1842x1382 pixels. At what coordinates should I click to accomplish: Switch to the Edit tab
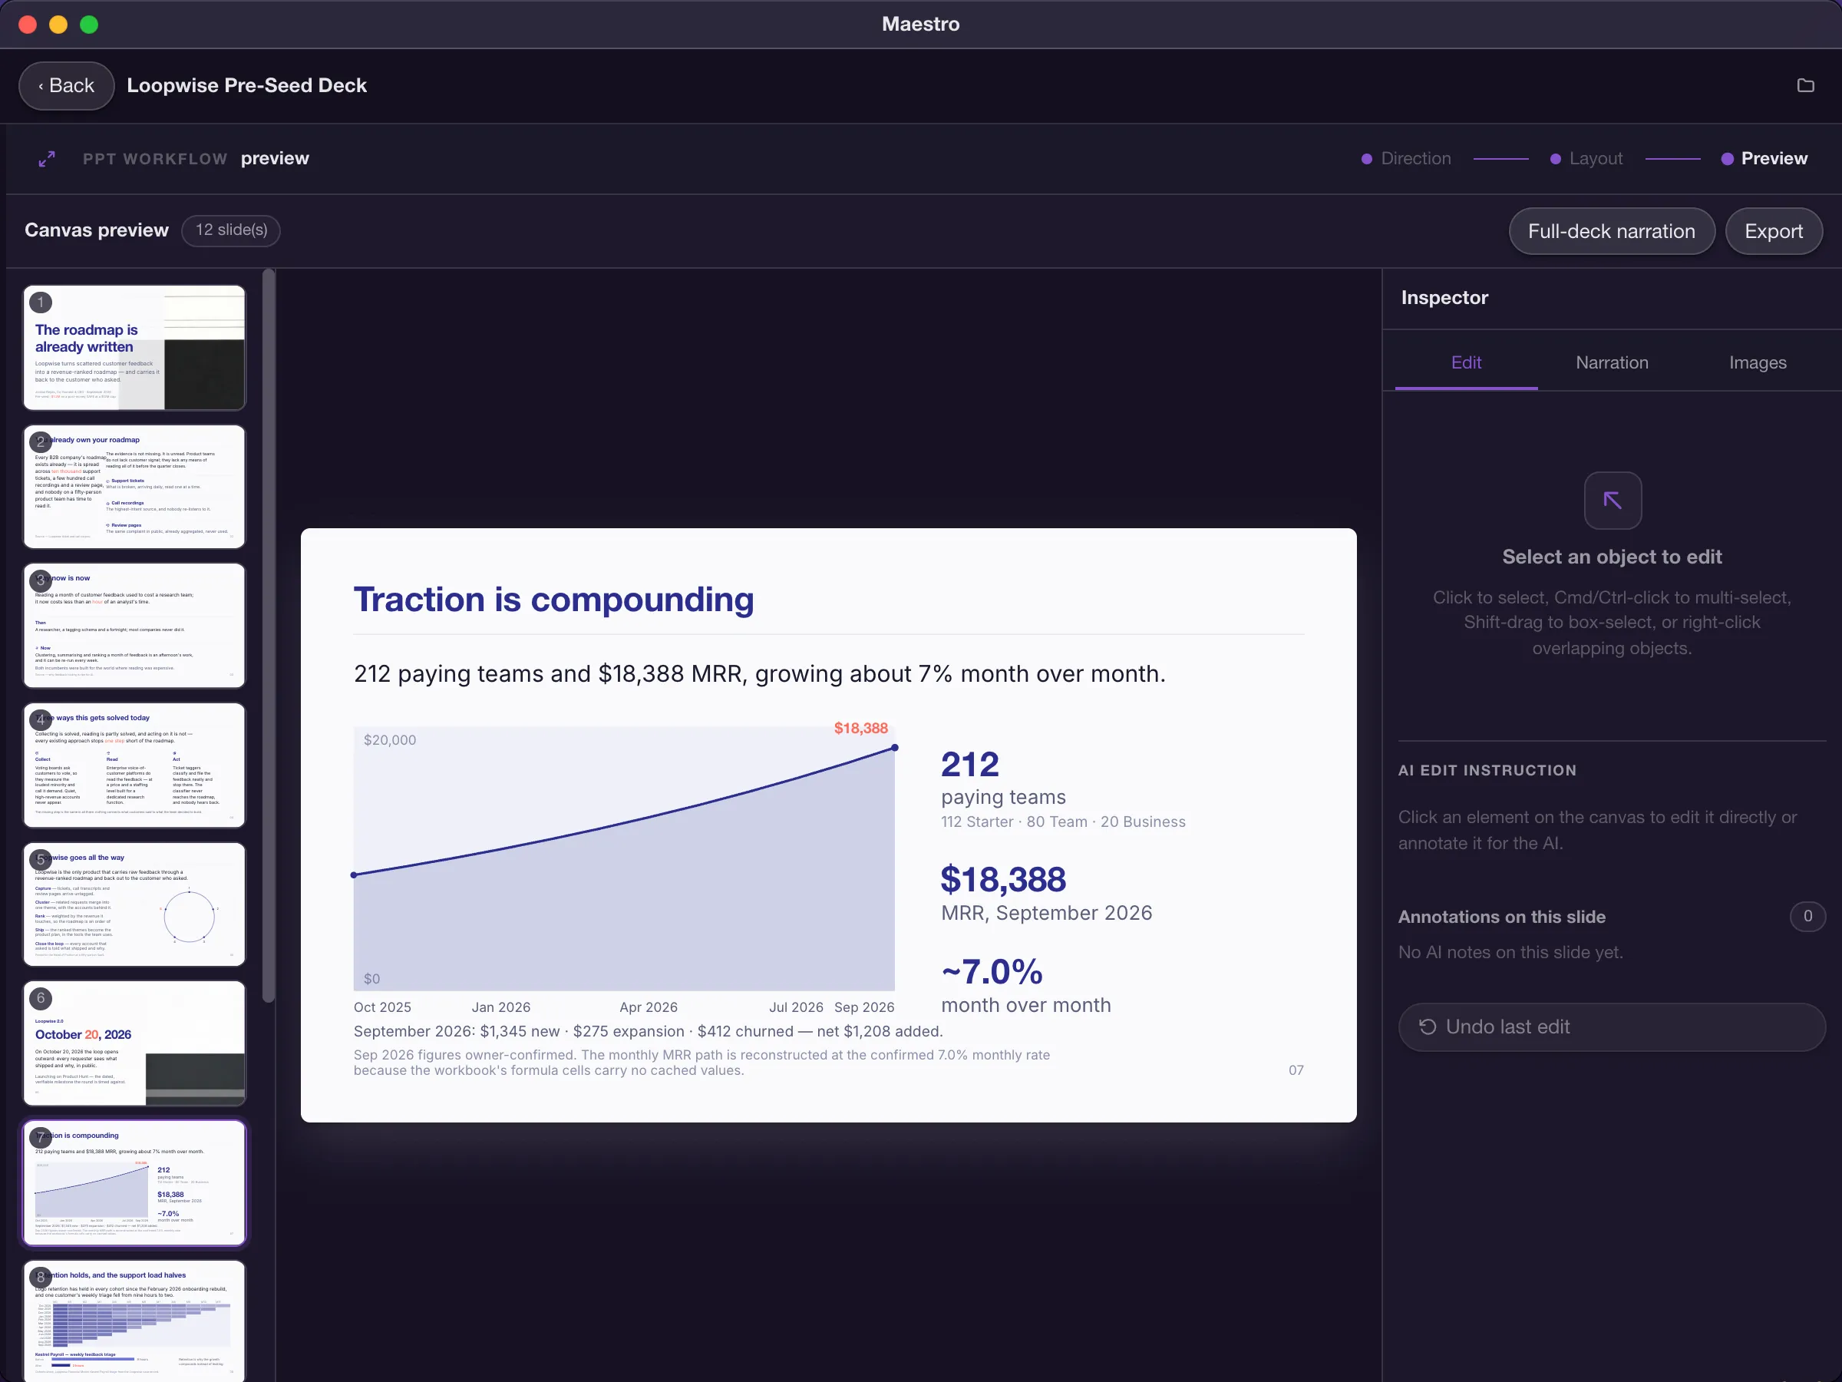(1466, 362)
